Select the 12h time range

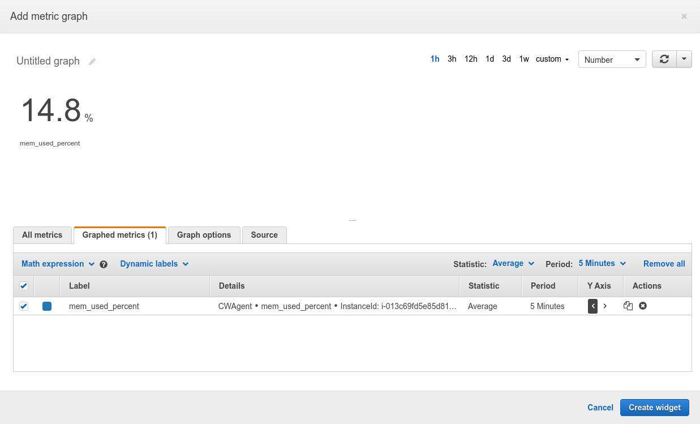pos(471,59)
